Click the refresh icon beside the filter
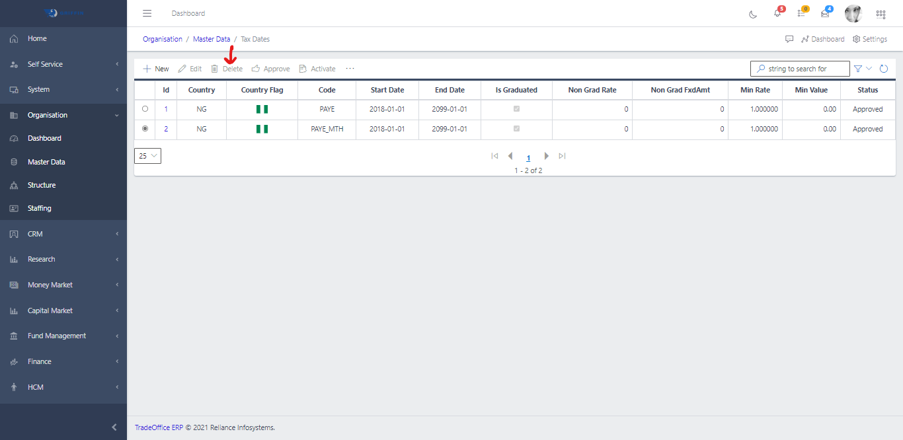The width and height of the screenshot is (903, 440). click(x=883, y=69)
